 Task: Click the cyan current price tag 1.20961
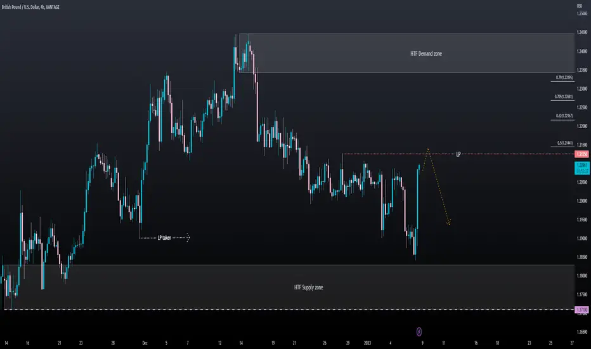pyautogui.click(x=581, y=168)
